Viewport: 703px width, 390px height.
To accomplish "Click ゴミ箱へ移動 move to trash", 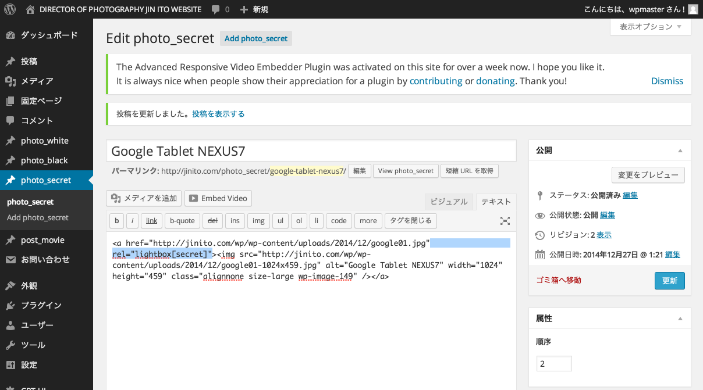I will coord(558,280).
